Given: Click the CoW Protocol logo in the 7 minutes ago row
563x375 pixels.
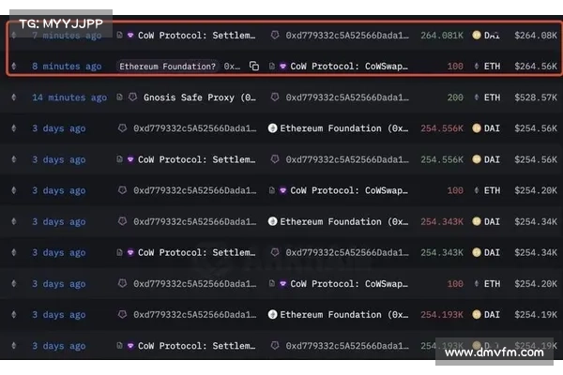Looking at the screenshot, I should 130,36.
